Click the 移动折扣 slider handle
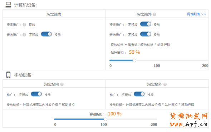The width and height of the screenshot is (211, 132). click(105, 119)
